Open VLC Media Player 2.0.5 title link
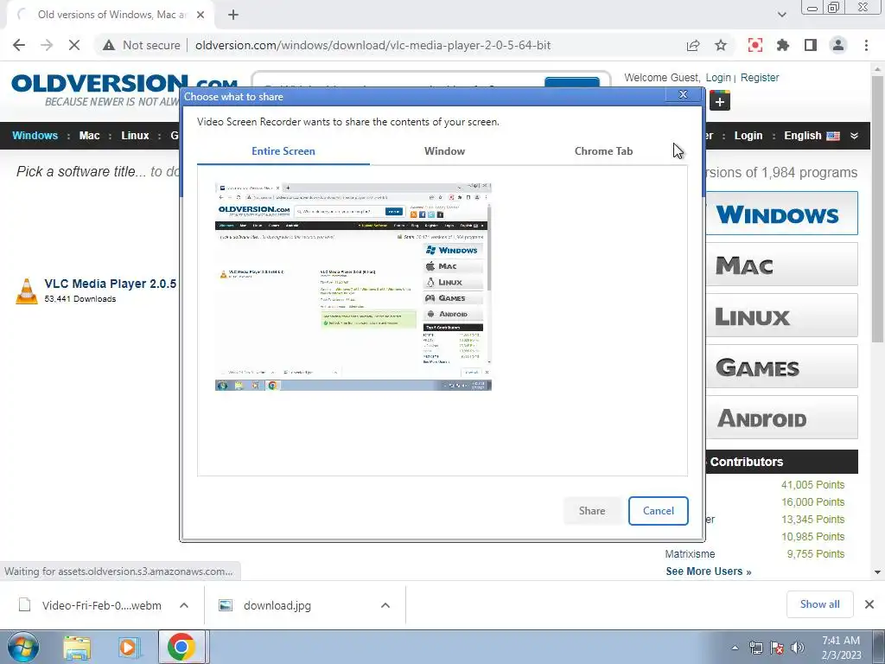The height and width of the screenshot is (664, 885). (110, 284)
